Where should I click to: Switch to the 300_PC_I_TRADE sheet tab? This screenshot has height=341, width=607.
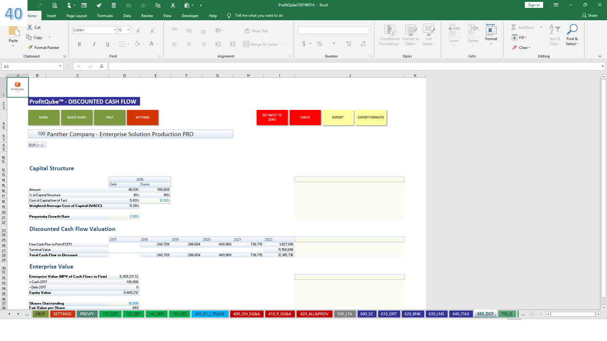coord(210,314)
